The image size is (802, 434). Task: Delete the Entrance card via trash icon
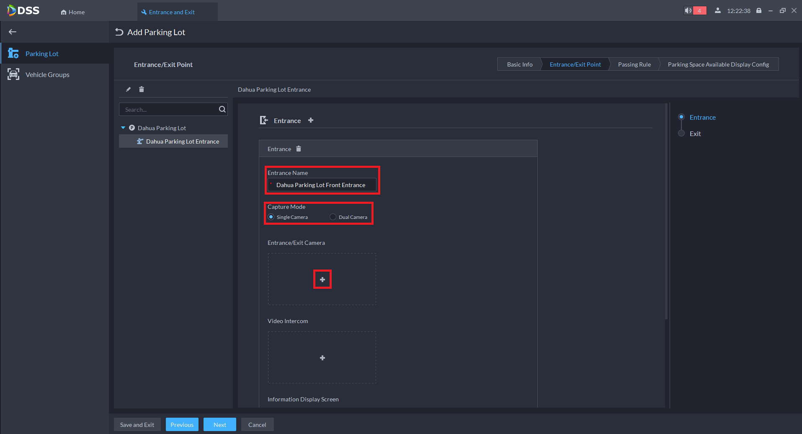[299, 149]
